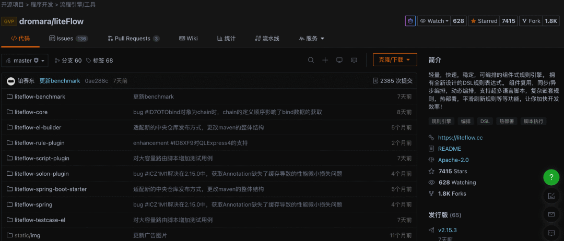Click the commits icon beside 2385 次提交
Image resolution: width=564 pixels, height=241 pixels.
tap(376, 81)
